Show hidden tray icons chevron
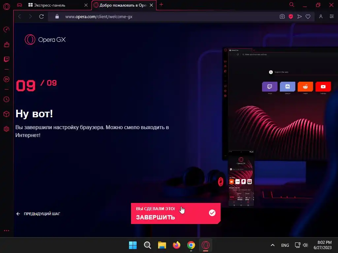 (x=272, y=245)
